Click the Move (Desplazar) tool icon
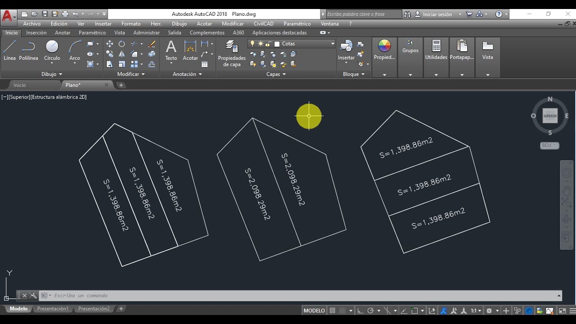The height and width of the screenshot is (324, 576). (109, 44)
